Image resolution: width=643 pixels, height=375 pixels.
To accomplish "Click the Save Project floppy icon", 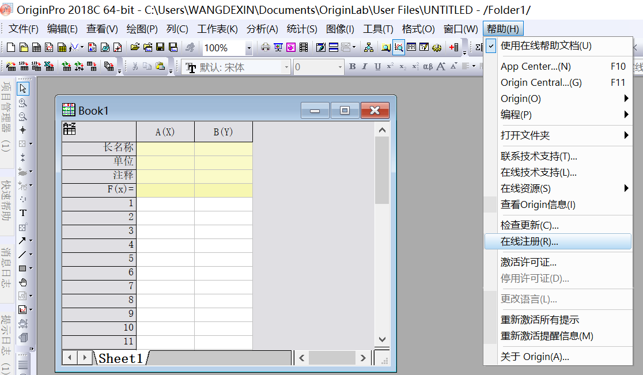I will pyautogui.click(x=160, y=48).
